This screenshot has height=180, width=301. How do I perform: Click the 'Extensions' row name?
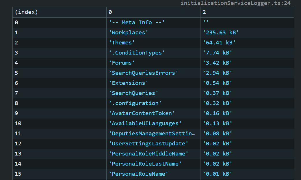[x=128, y=83]
